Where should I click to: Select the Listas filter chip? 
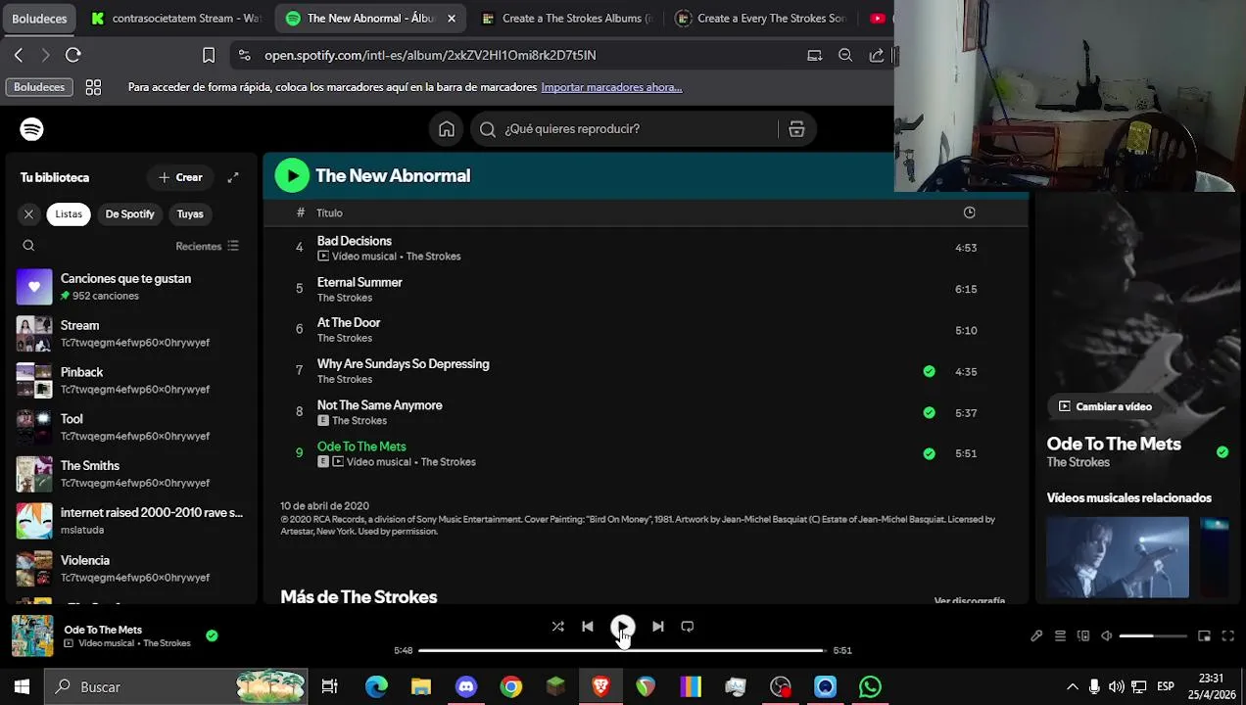(69, 213)
